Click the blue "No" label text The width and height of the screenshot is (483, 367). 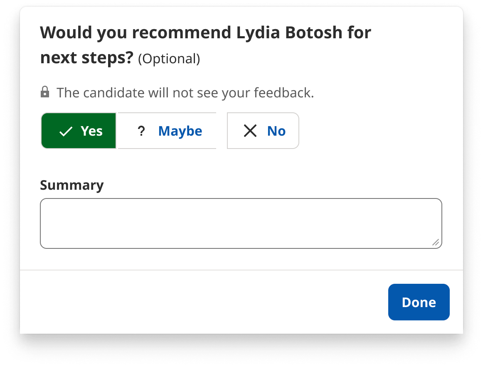click(276, 131)
